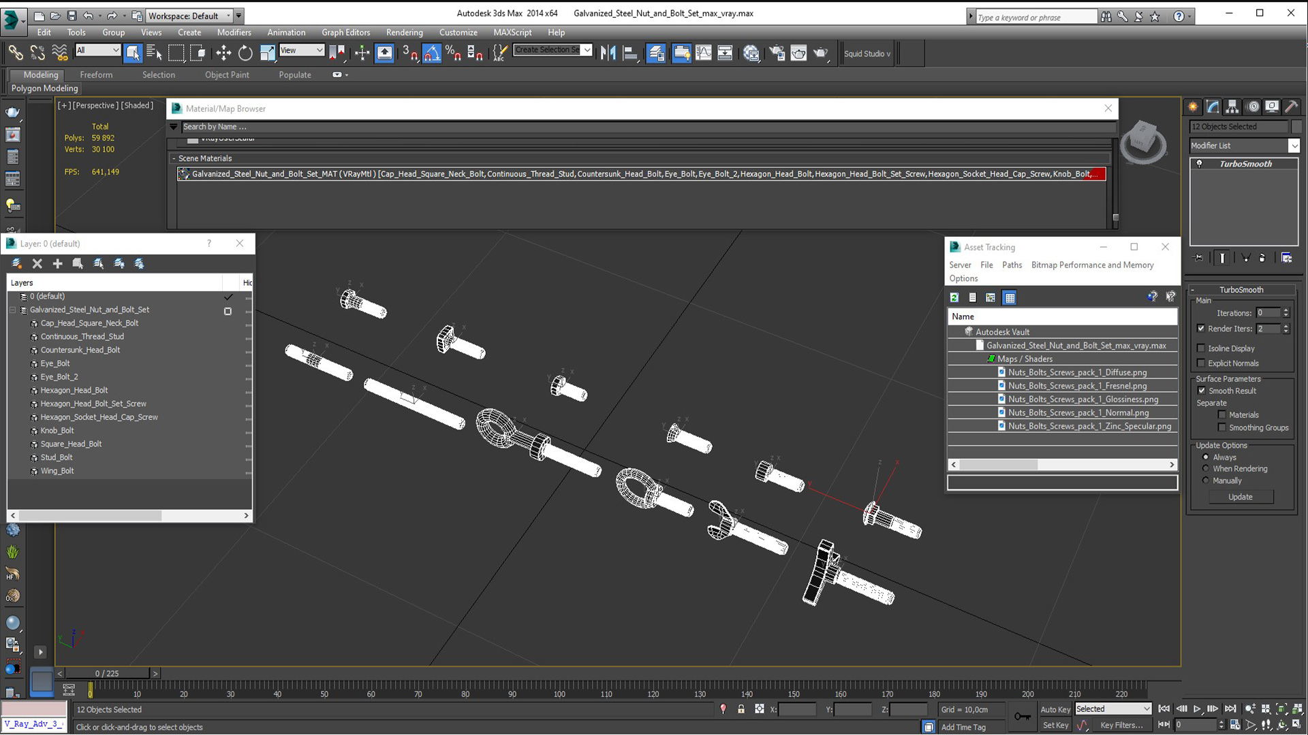The width and height of the screenshot is (1308, 735).
Task: Enable the Explicit Normals checkbox
Action: coord(1201,363)
